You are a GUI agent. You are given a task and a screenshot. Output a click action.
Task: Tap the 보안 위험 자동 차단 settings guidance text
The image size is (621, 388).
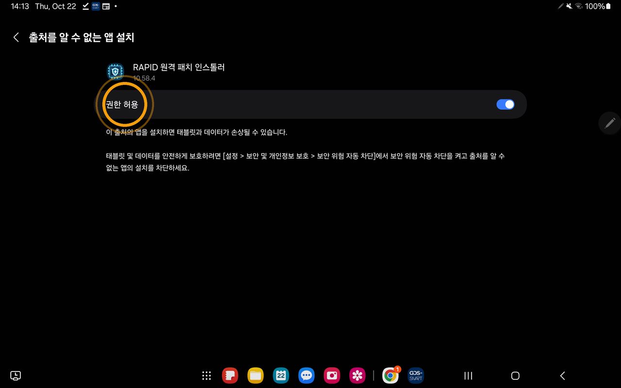click(x=306, y=162)
